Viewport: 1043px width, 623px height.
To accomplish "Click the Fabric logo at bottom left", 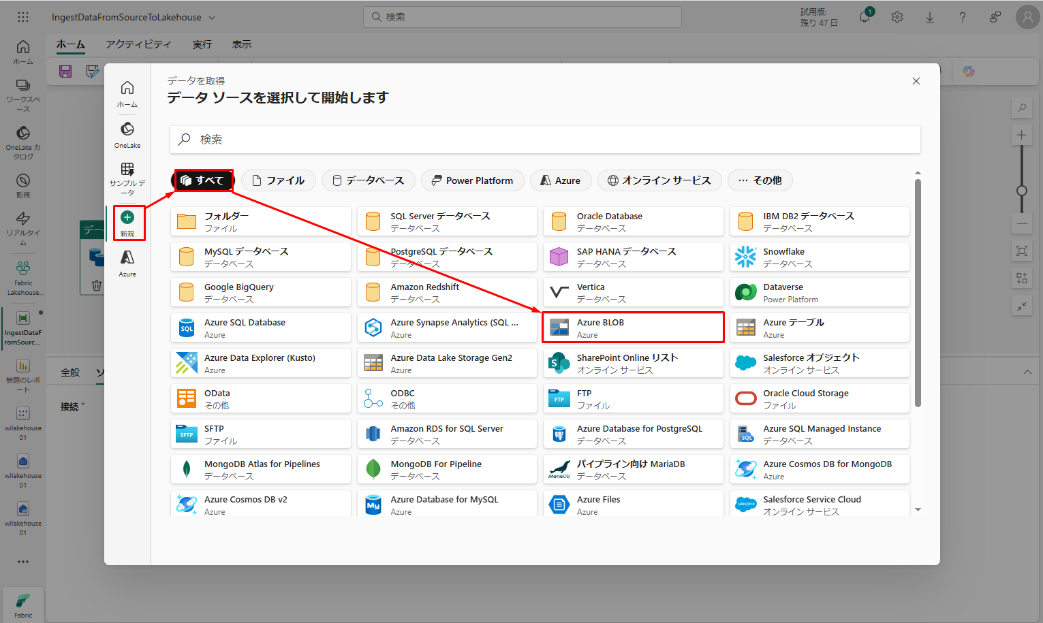I will 23,605.
